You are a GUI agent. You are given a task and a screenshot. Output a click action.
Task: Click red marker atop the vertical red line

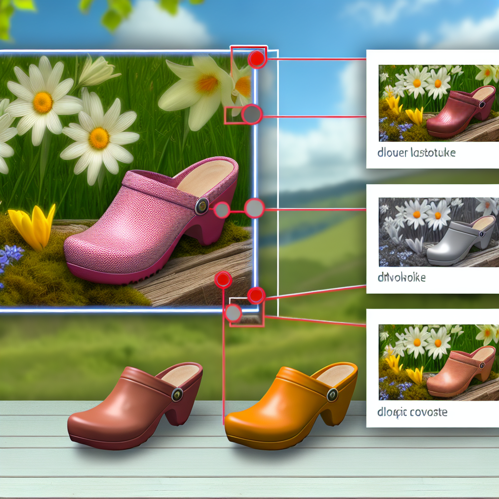coord(223,280)
